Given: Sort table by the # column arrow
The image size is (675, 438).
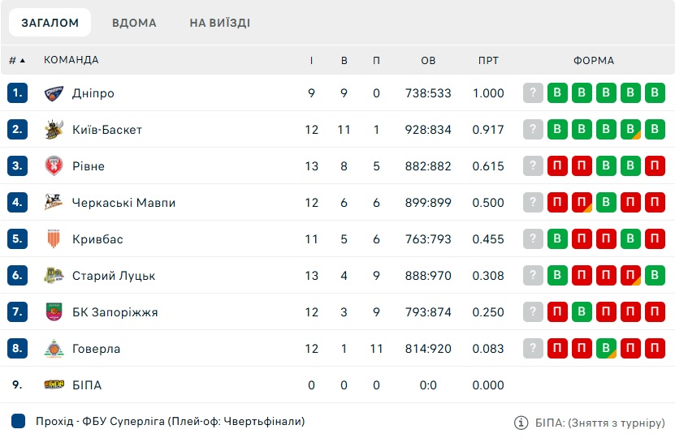Looking at the screenshot, I should point(23,61).
